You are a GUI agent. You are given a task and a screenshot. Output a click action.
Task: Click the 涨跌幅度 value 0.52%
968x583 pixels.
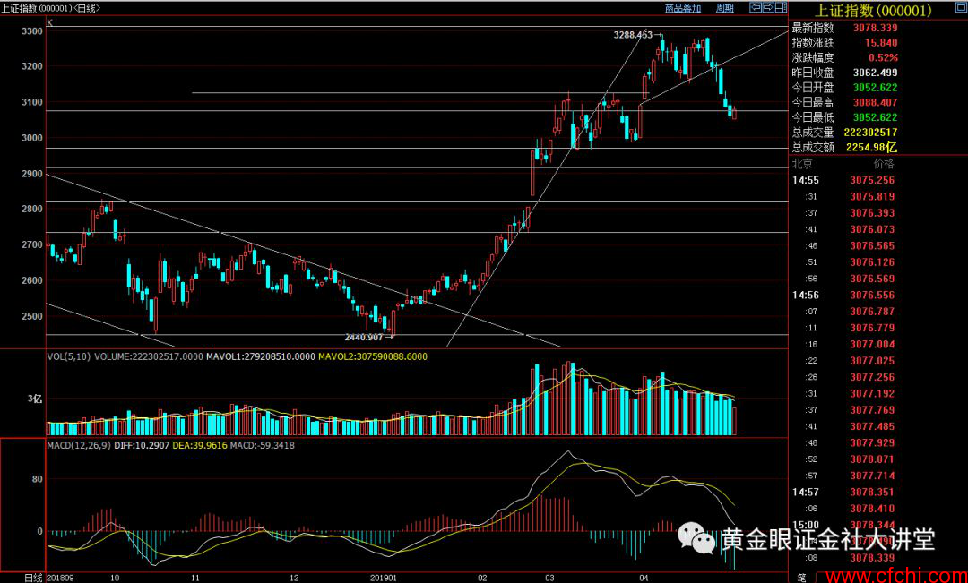(x=883, y=57)
